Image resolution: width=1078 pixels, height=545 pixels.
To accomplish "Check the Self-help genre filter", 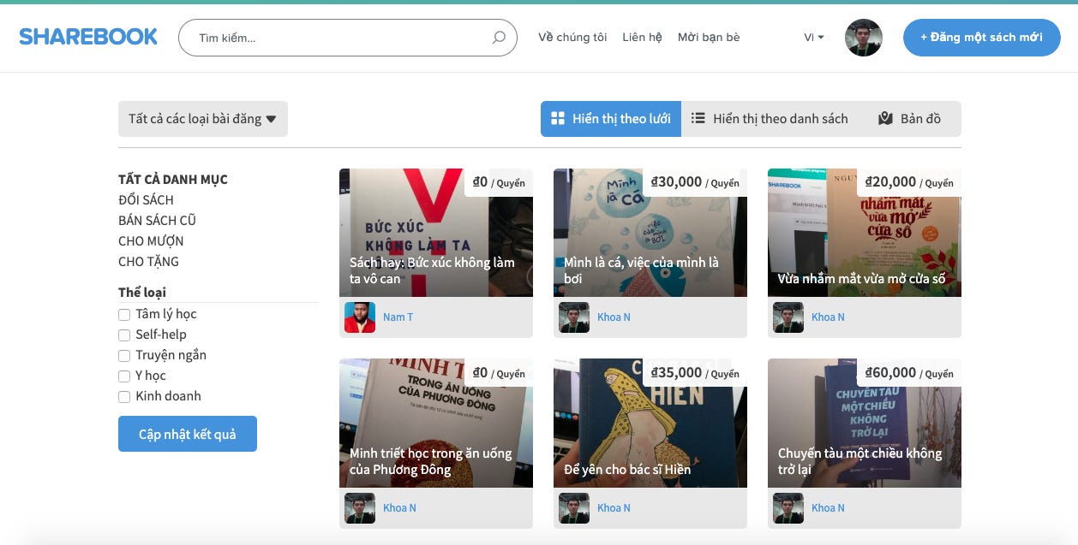I will [124, 335].
